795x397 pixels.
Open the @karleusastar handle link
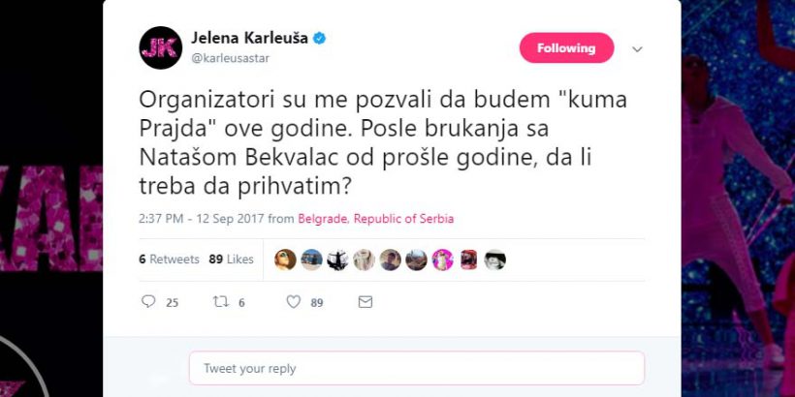tap(231, 58)
